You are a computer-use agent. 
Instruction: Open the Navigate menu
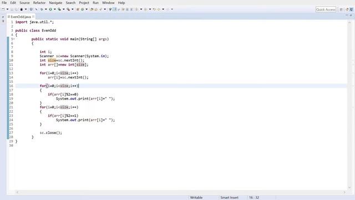(55, 3)
